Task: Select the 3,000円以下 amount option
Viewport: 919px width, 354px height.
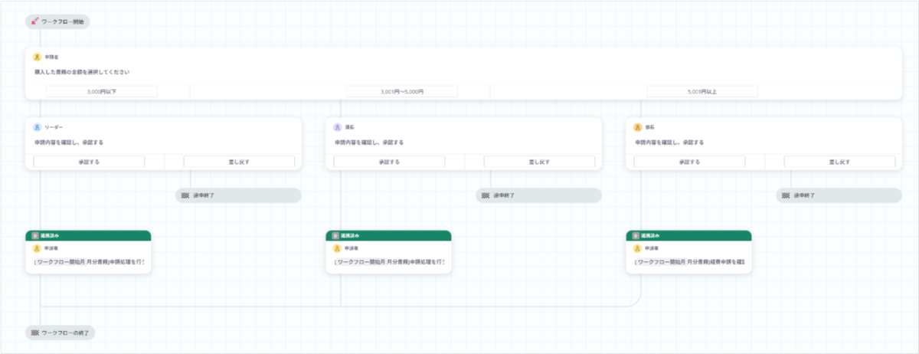Action: [101, 92]
